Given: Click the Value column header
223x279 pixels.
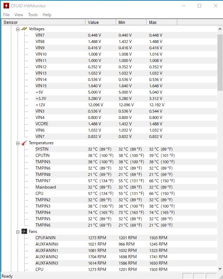Looking at the screenshot, I should pyautogui.click(x=100, y=23).
